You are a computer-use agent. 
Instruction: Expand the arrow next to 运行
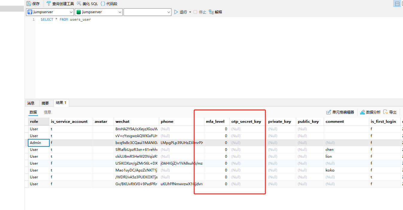pos(190,12)
